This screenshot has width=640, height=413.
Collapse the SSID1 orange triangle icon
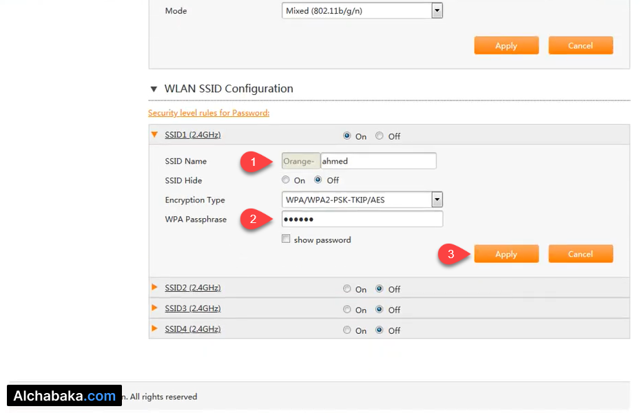coord(155,134)
